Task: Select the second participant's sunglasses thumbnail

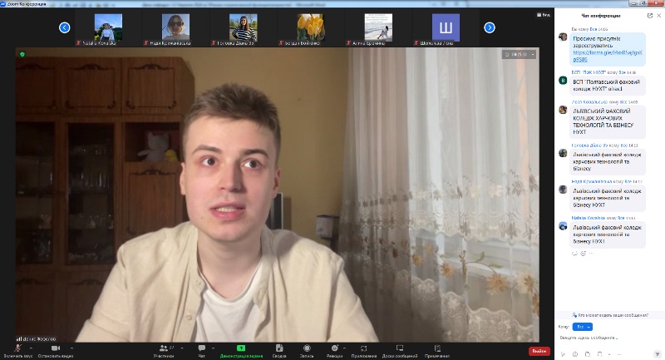Action: pyautogui.click(x=175, y=27)
